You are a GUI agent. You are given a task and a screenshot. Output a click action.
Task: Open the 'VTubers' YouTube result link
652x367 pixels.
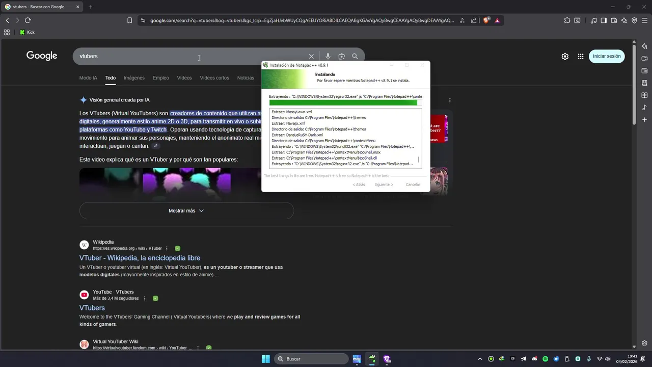[x=92, y=308]
